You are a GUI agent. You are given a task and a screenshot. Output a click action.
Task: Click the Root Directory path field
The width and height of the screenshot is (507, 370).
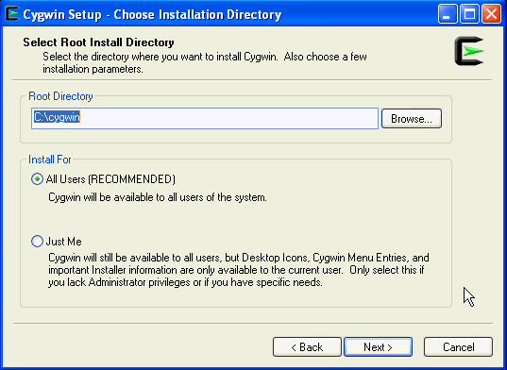[x=205, y=118]
